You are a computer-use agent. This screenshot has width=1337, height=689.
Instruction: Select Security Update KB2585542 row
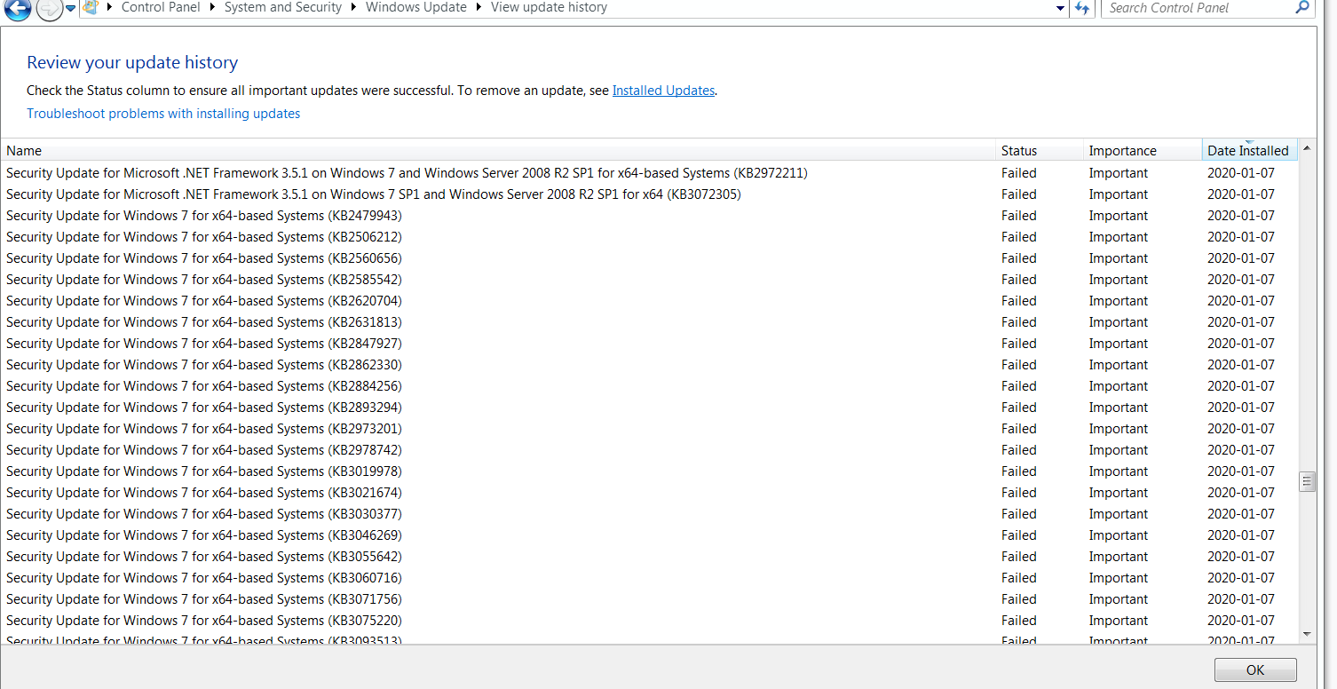coord(649,280)
